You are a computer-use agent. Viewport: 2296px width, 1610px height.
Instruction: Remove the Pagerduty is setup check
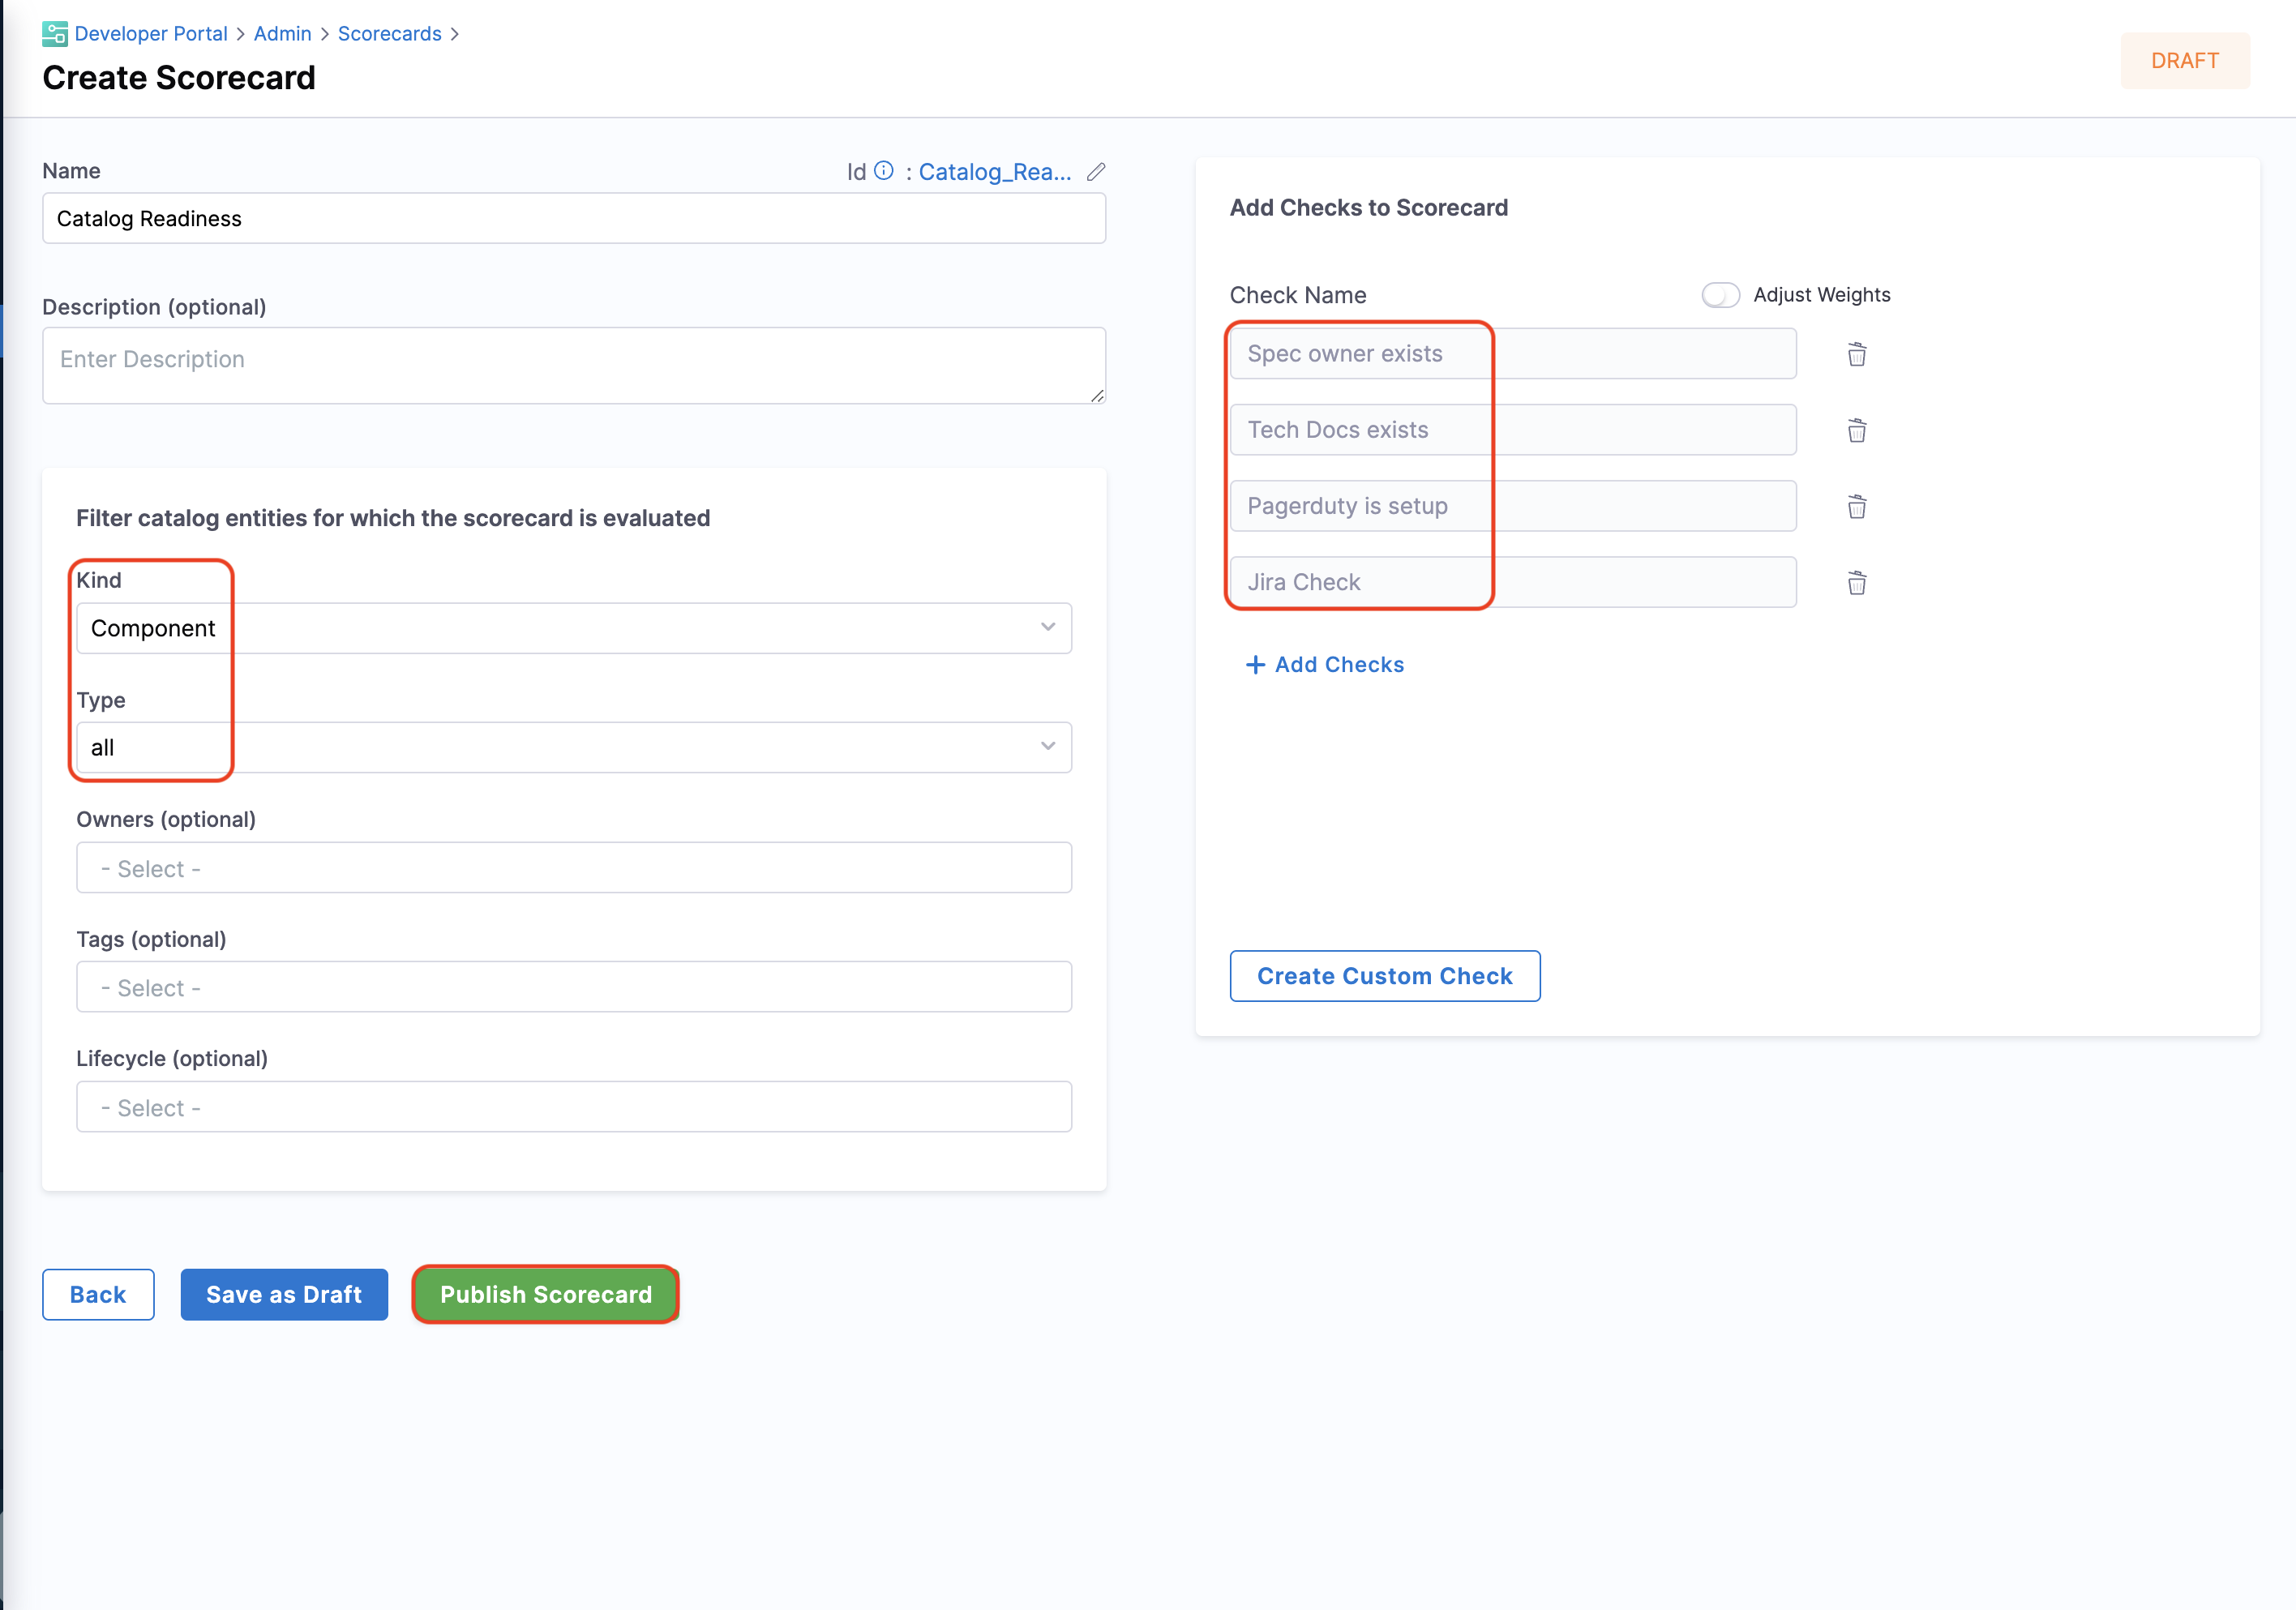pyautogui.click(x=1856, y=507)
